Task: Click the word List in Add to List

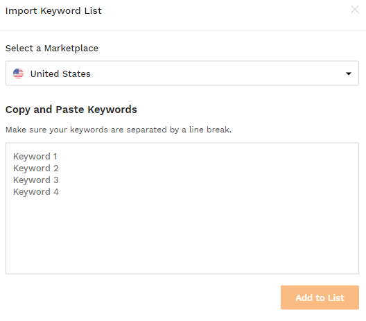Action: click(336, 297)
